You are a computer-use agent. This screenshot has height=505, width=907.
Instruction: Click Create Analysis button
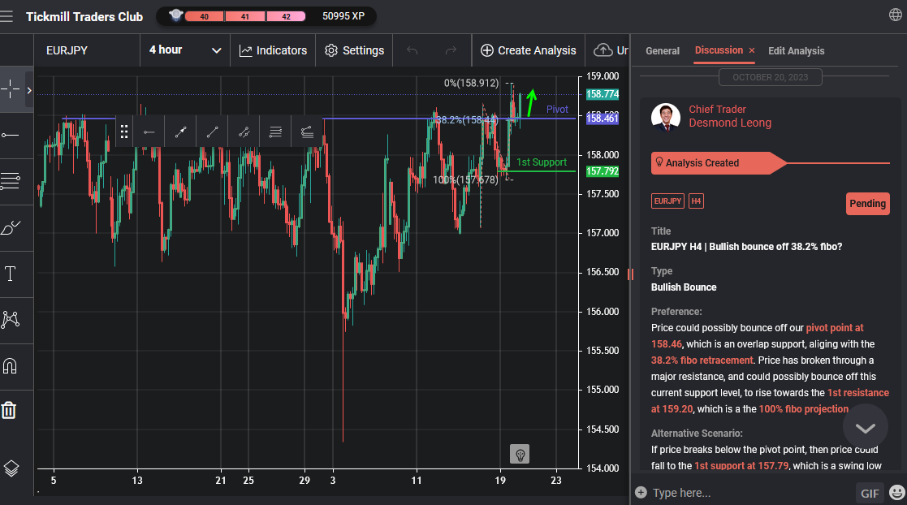pos(529,50)
